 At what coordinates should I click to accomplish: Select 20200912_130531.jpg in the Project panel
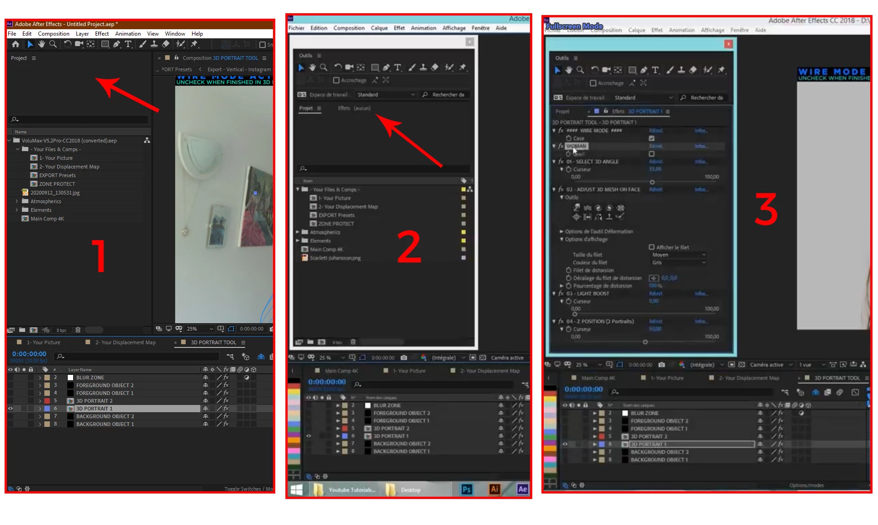55,193
